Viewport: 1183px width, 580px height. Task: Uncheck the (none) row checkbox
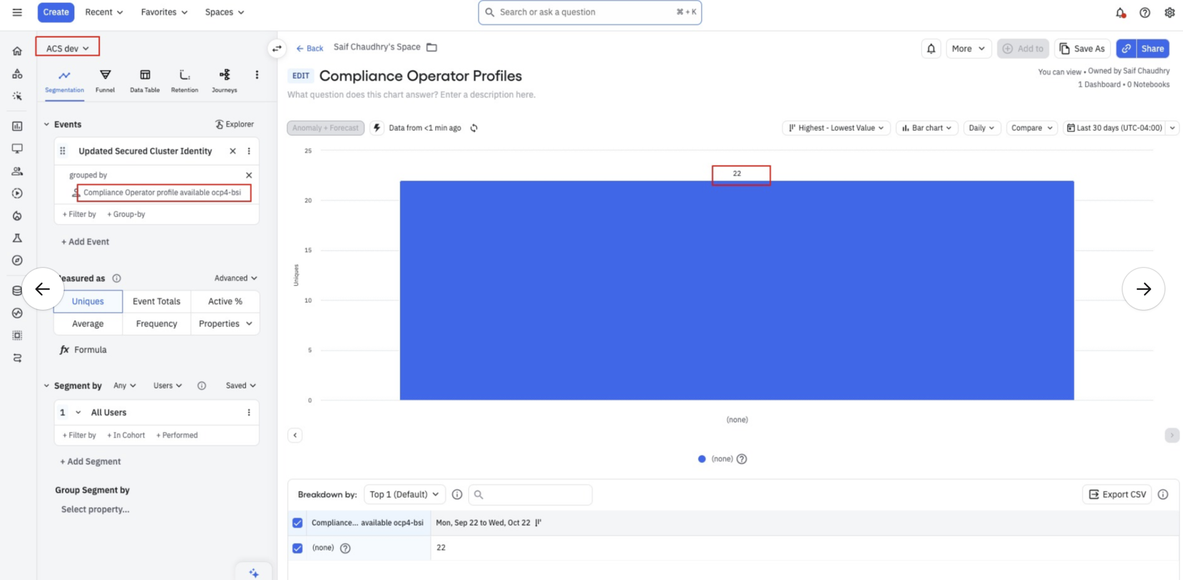(297, 548)
